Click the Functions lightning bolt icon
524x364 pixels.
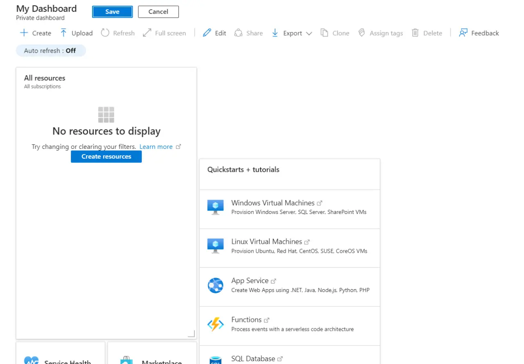point(215,324)
